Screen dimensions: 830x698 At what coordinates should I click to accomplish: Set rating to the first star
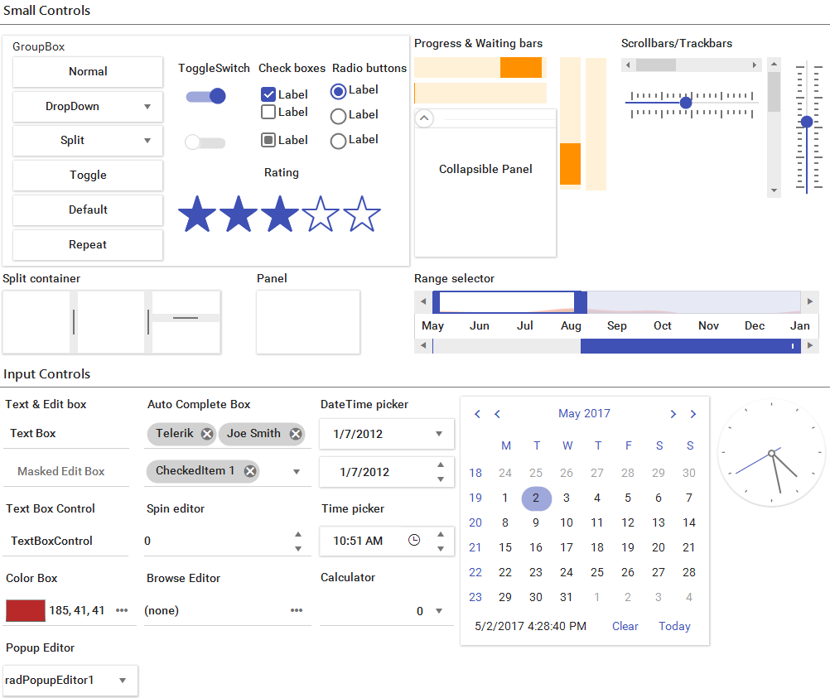coord(197,214)
